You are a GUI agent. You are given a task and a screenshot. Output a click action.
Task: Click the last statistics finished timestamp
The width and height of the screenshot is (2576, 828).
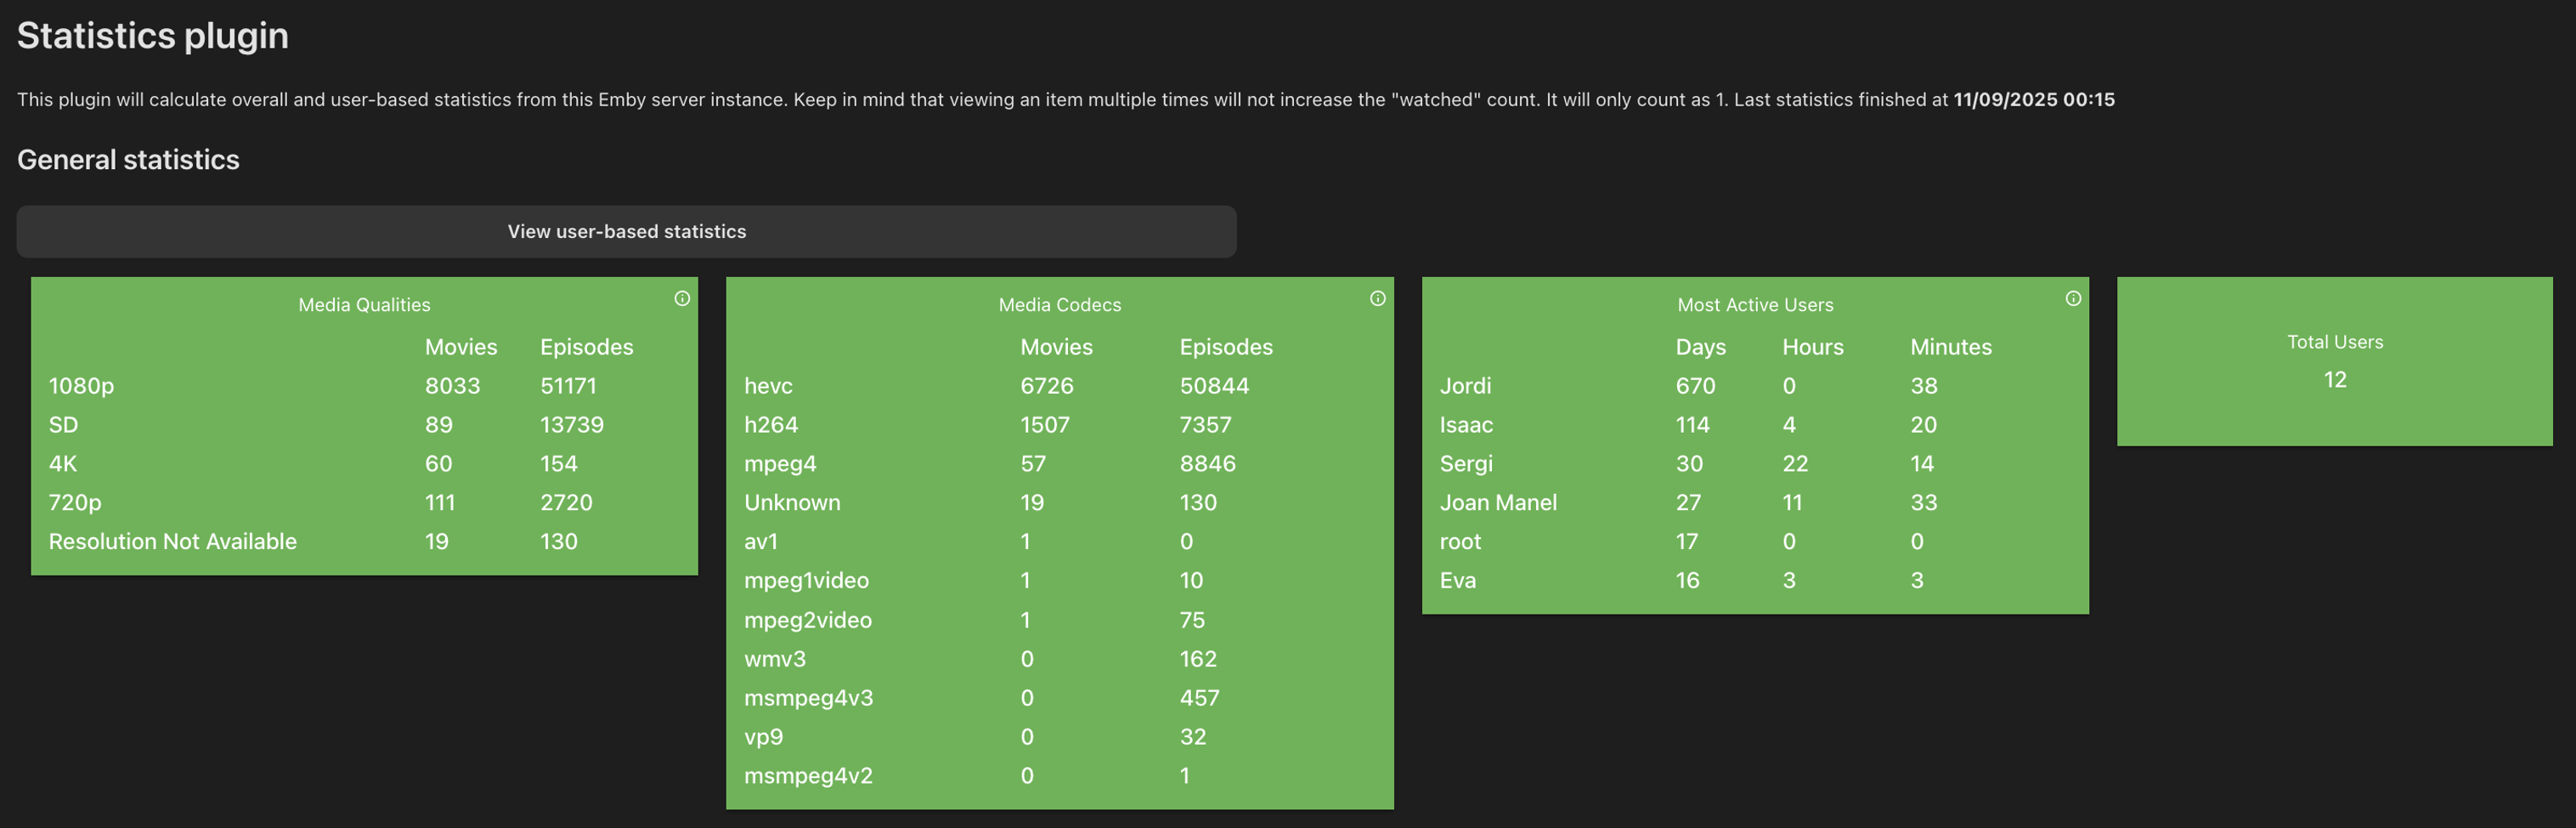[x=2033, y=100]
